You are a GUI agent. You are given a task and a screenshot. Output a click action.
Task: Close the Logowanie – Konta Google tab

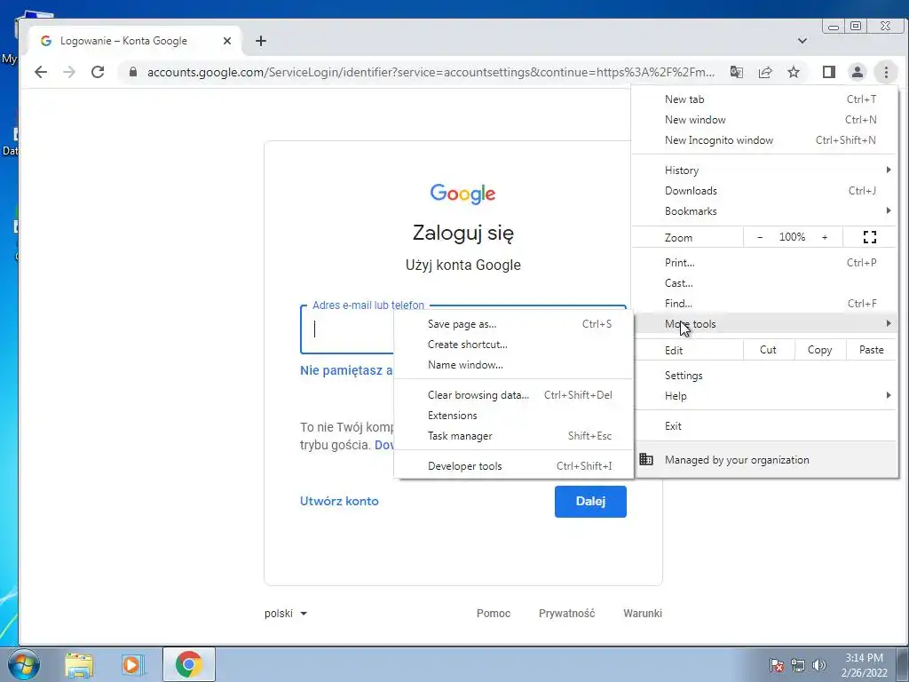point(227,41)
